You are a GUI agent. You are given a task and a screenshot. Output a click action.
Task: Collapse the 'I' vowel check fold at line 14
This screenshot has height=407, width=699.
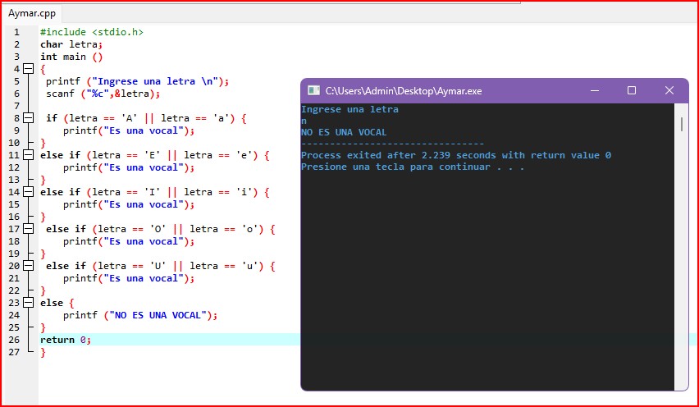click(x=29, y=192)
